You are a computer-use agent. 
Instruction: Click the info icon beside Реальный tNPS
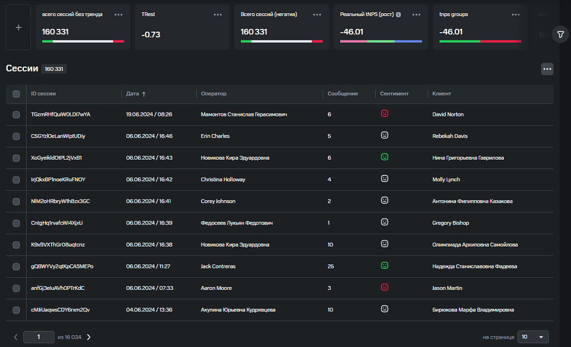point(398,14)
